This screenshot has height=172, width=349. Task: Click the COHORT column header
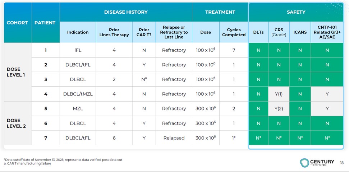point(17,23)
